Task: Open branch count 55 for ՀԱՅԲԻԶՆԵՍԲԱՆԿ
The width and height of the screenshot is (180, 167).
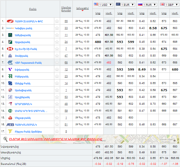Action: tap(66, 21)
